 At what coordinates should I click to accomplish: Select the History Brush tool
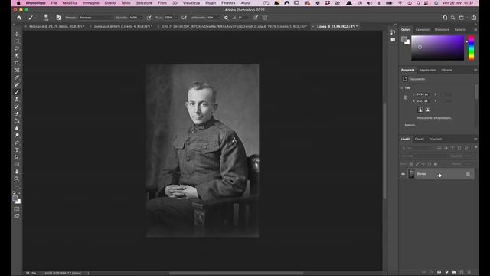[17, 107]
